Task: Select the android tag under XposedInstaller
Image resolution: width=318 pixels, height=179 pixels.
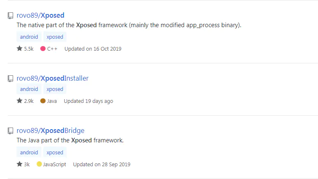Action: click(x=29, y=89)
